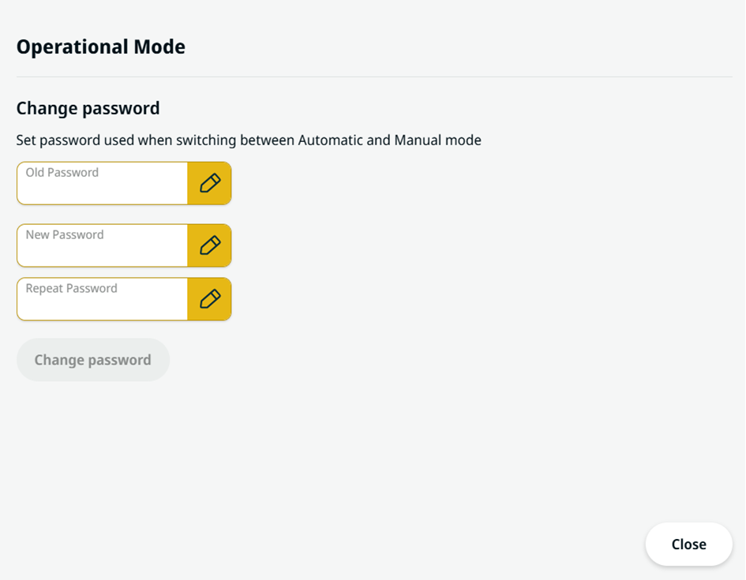
Task: Click the New Password placeholder label
Action: [x=64, y=234]
